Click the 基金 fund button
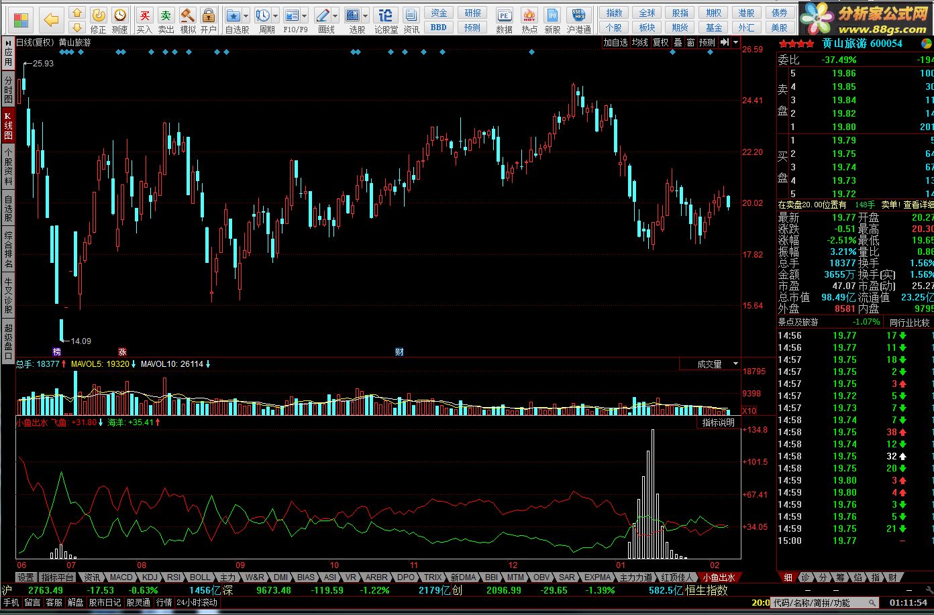 coord(714,27)
